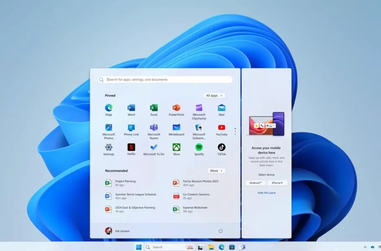Select Android as mobile device
The height and width of the screenshot is (251, 381).
[255, 183]
